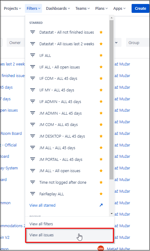Click the dropdown scrollbar down arrow

pyautogui.click(x=111, y=214)
